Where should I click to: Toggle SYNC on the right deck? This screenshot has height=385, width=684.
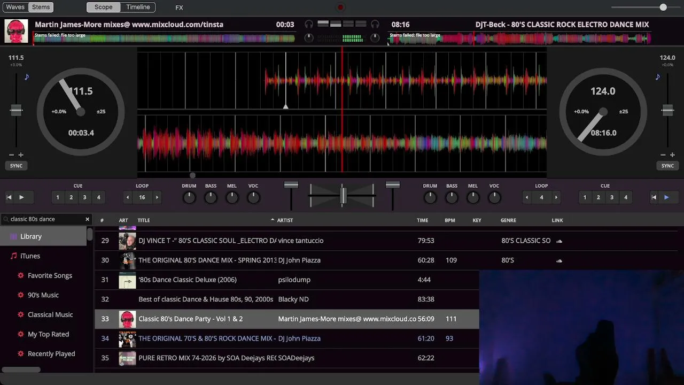(x=667, y=166)
